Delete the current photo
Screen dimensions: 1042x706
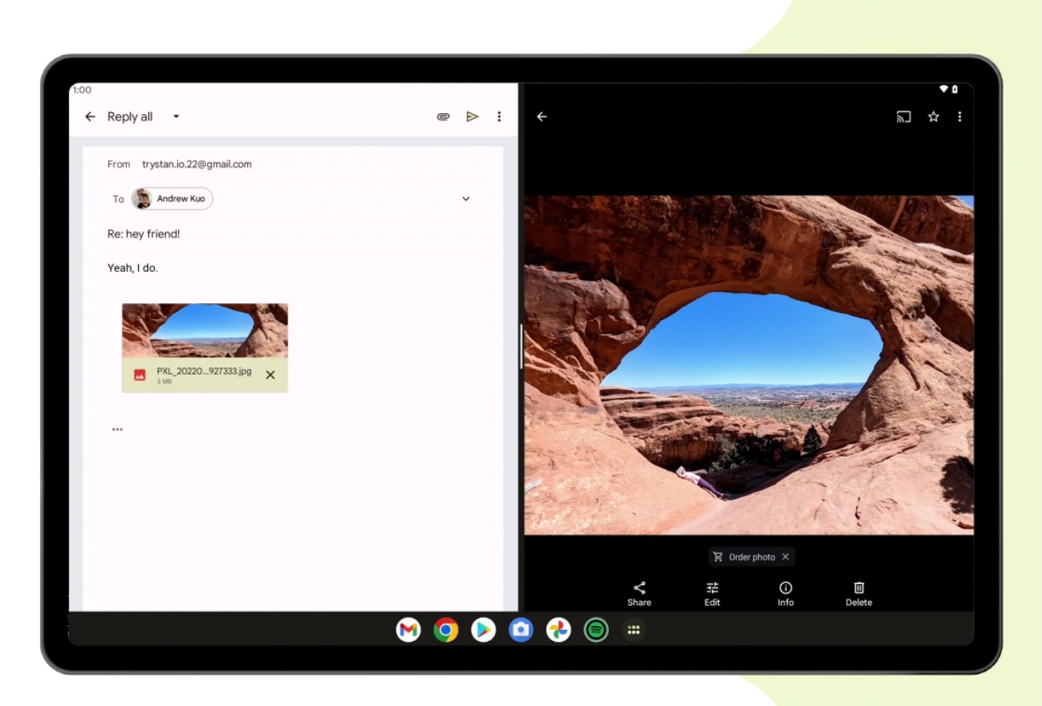pyautogui.click(x=858, y=594)
